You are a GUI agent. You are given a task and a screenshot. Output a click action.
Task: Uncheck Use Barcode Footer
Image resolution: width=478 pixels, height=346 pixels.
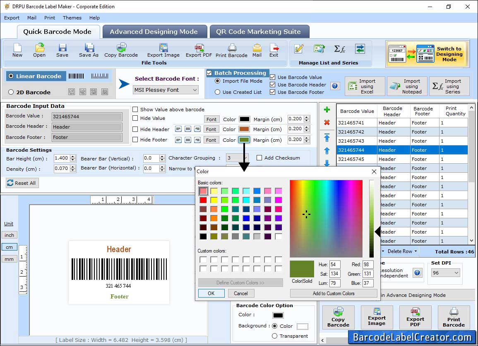273,92
